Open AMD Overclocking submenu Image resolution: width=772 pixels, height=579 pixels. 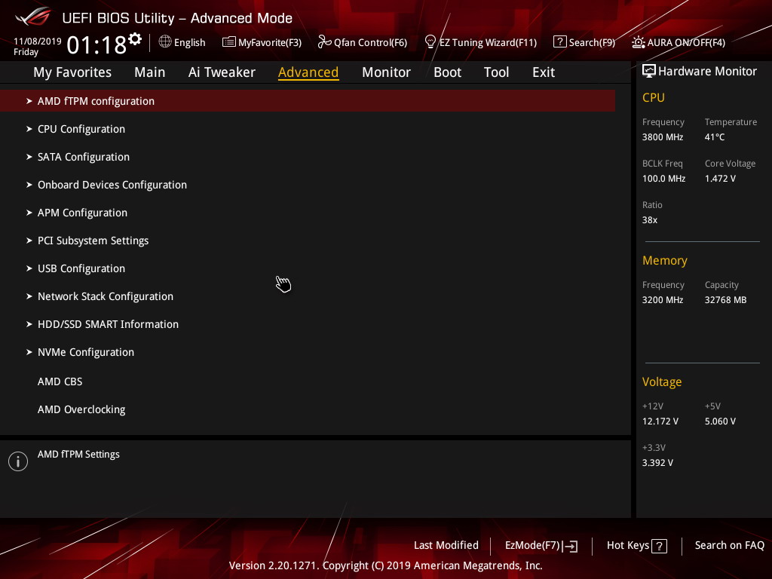81,409
